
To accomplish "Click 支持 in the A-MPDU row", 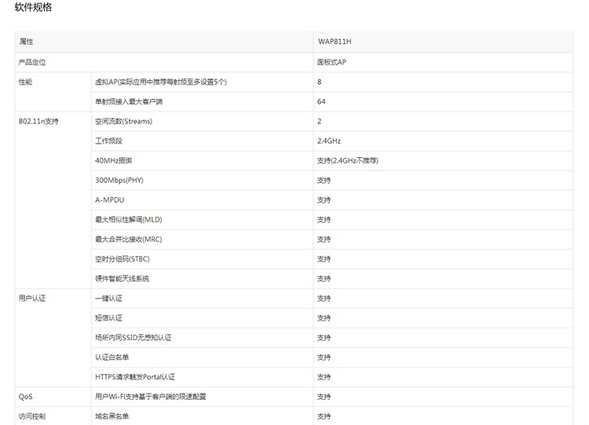I will [443, 200].
